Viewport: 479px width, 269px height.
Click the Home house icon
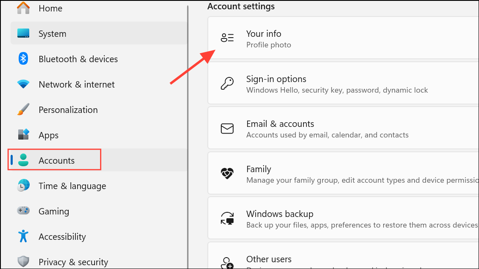tap(23, 8)
